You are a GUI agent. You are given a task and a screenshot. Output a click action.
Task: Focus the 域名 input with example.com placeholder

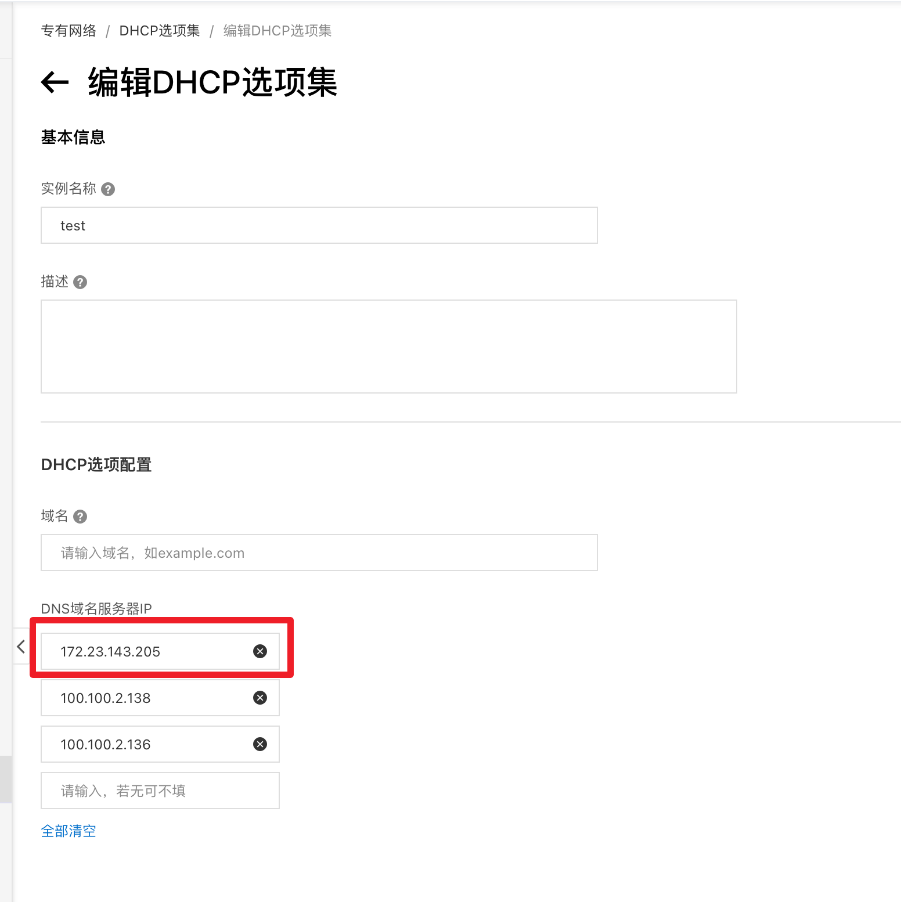319,553
